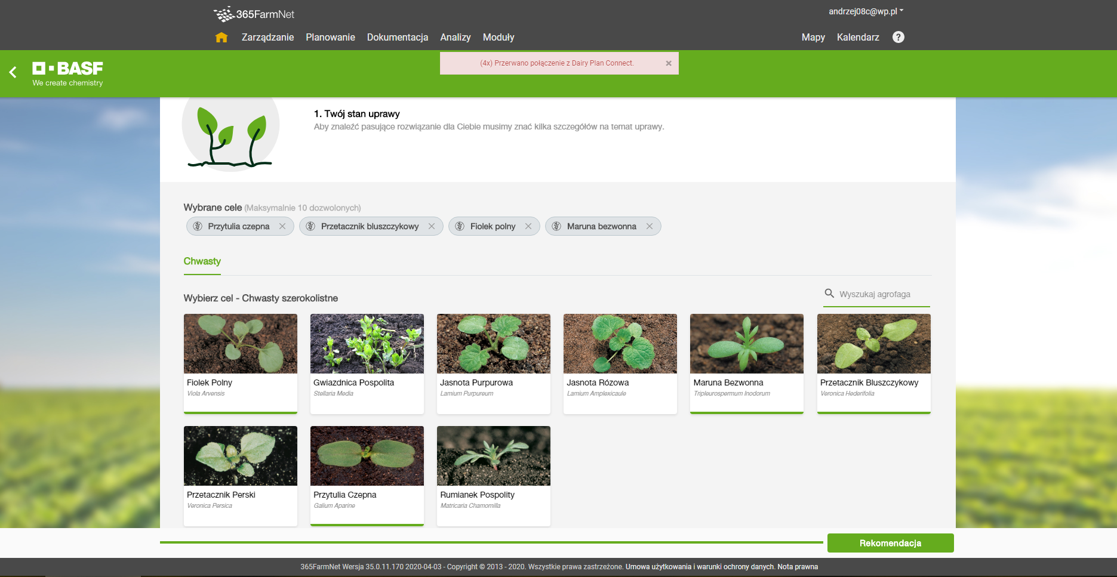The image size is (1117, 577).
Task: Click the home icon in navigation bar
Action: coord(221,38)
